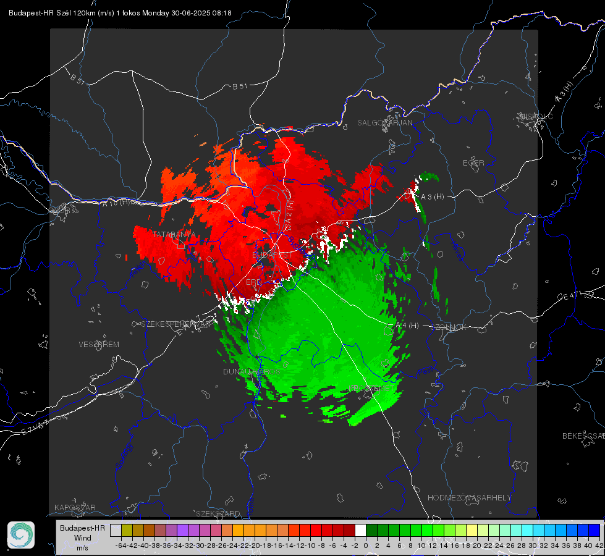Click the -64 legend value

[x=121, y=545]
